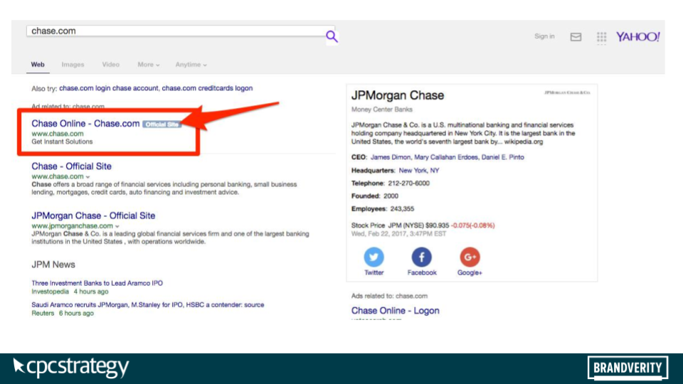Click the Official Site badge
The image size is (683, 384).
point(162,124)
